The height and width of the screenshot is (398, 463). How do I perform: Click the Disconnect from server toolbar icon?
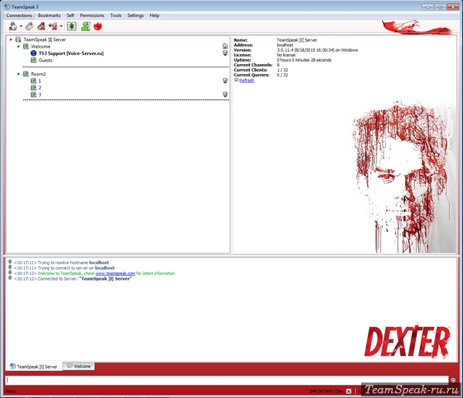(29, 26)
